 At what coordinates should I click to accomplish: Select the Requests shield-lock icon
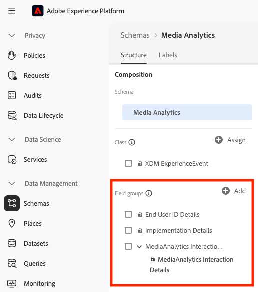(x=12, y=75)
